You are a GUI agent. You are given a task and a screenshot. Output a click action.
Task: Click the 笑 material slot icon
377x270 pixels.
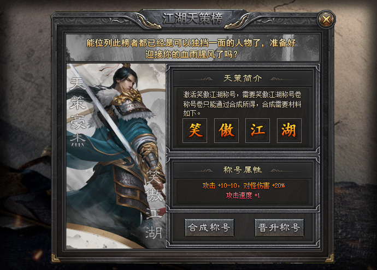[x=195, y=130]
